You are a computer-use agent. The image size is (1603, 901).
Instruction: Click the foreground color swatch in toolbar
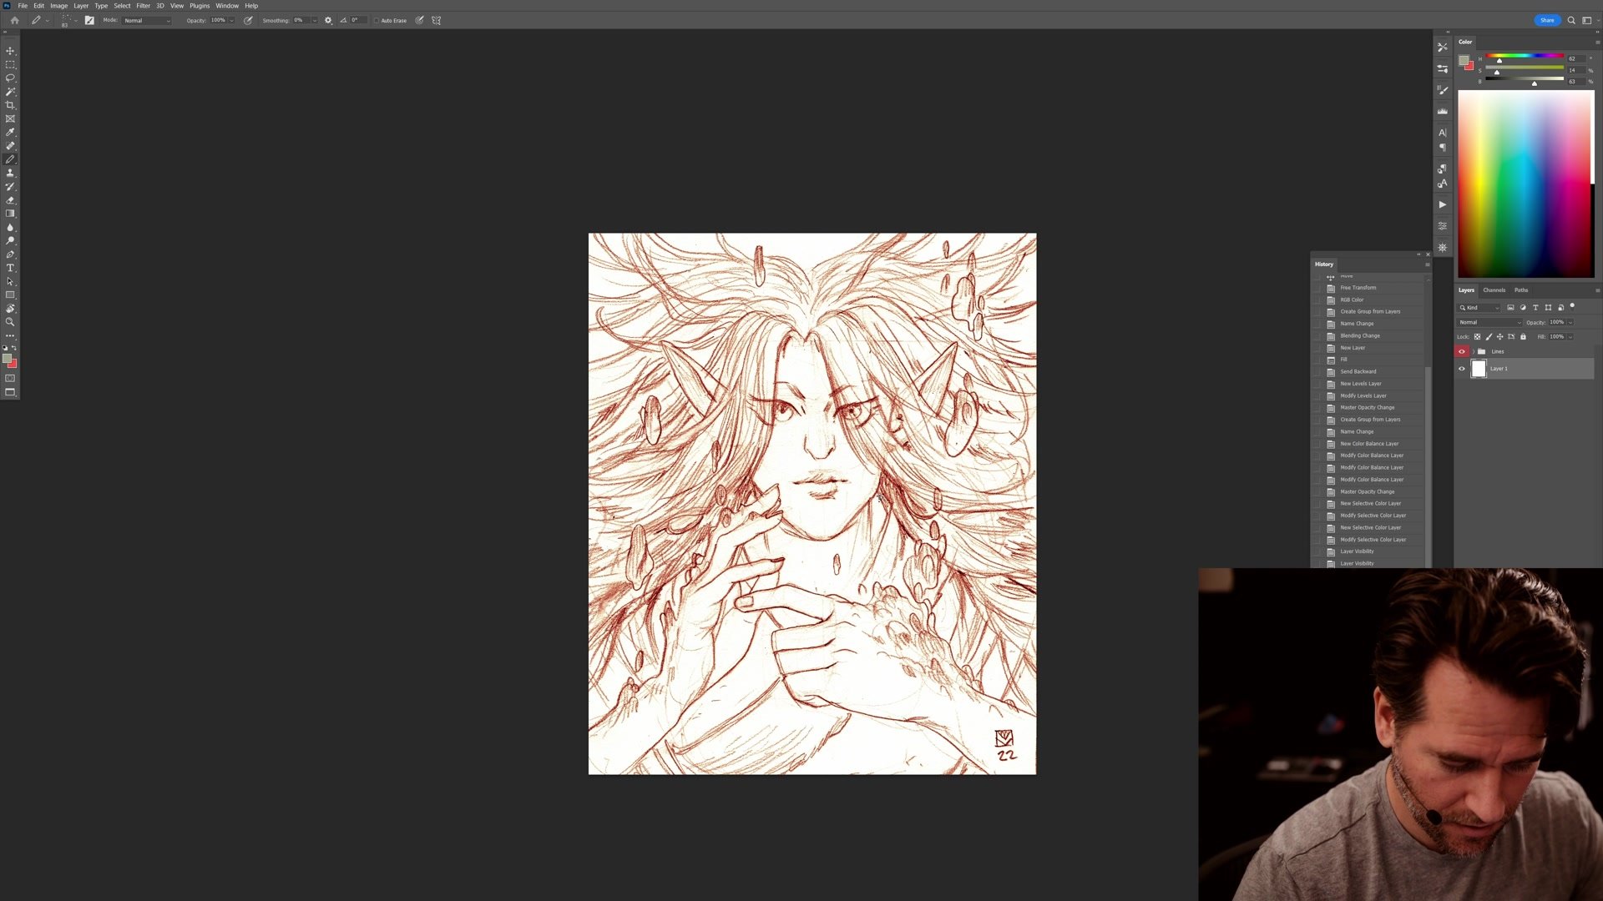pyautogui.click(x=7, y=359)
